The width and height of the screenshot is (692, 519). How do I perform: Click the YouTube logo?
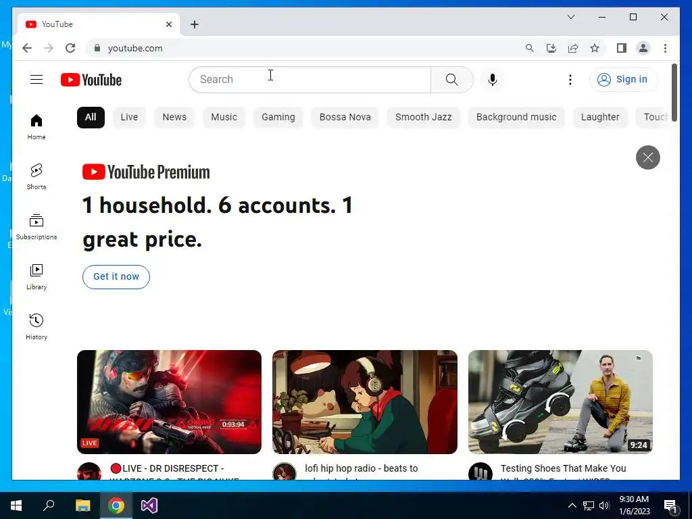click(x=91, y=80)
